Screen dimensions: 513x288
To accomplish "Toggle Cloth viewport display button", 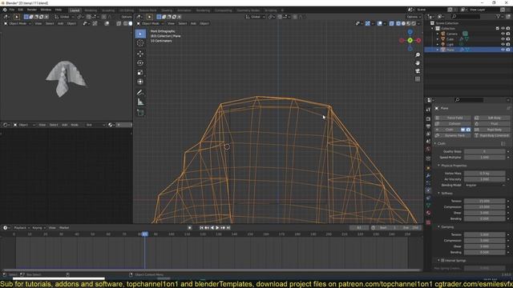I will click(463, 130).
